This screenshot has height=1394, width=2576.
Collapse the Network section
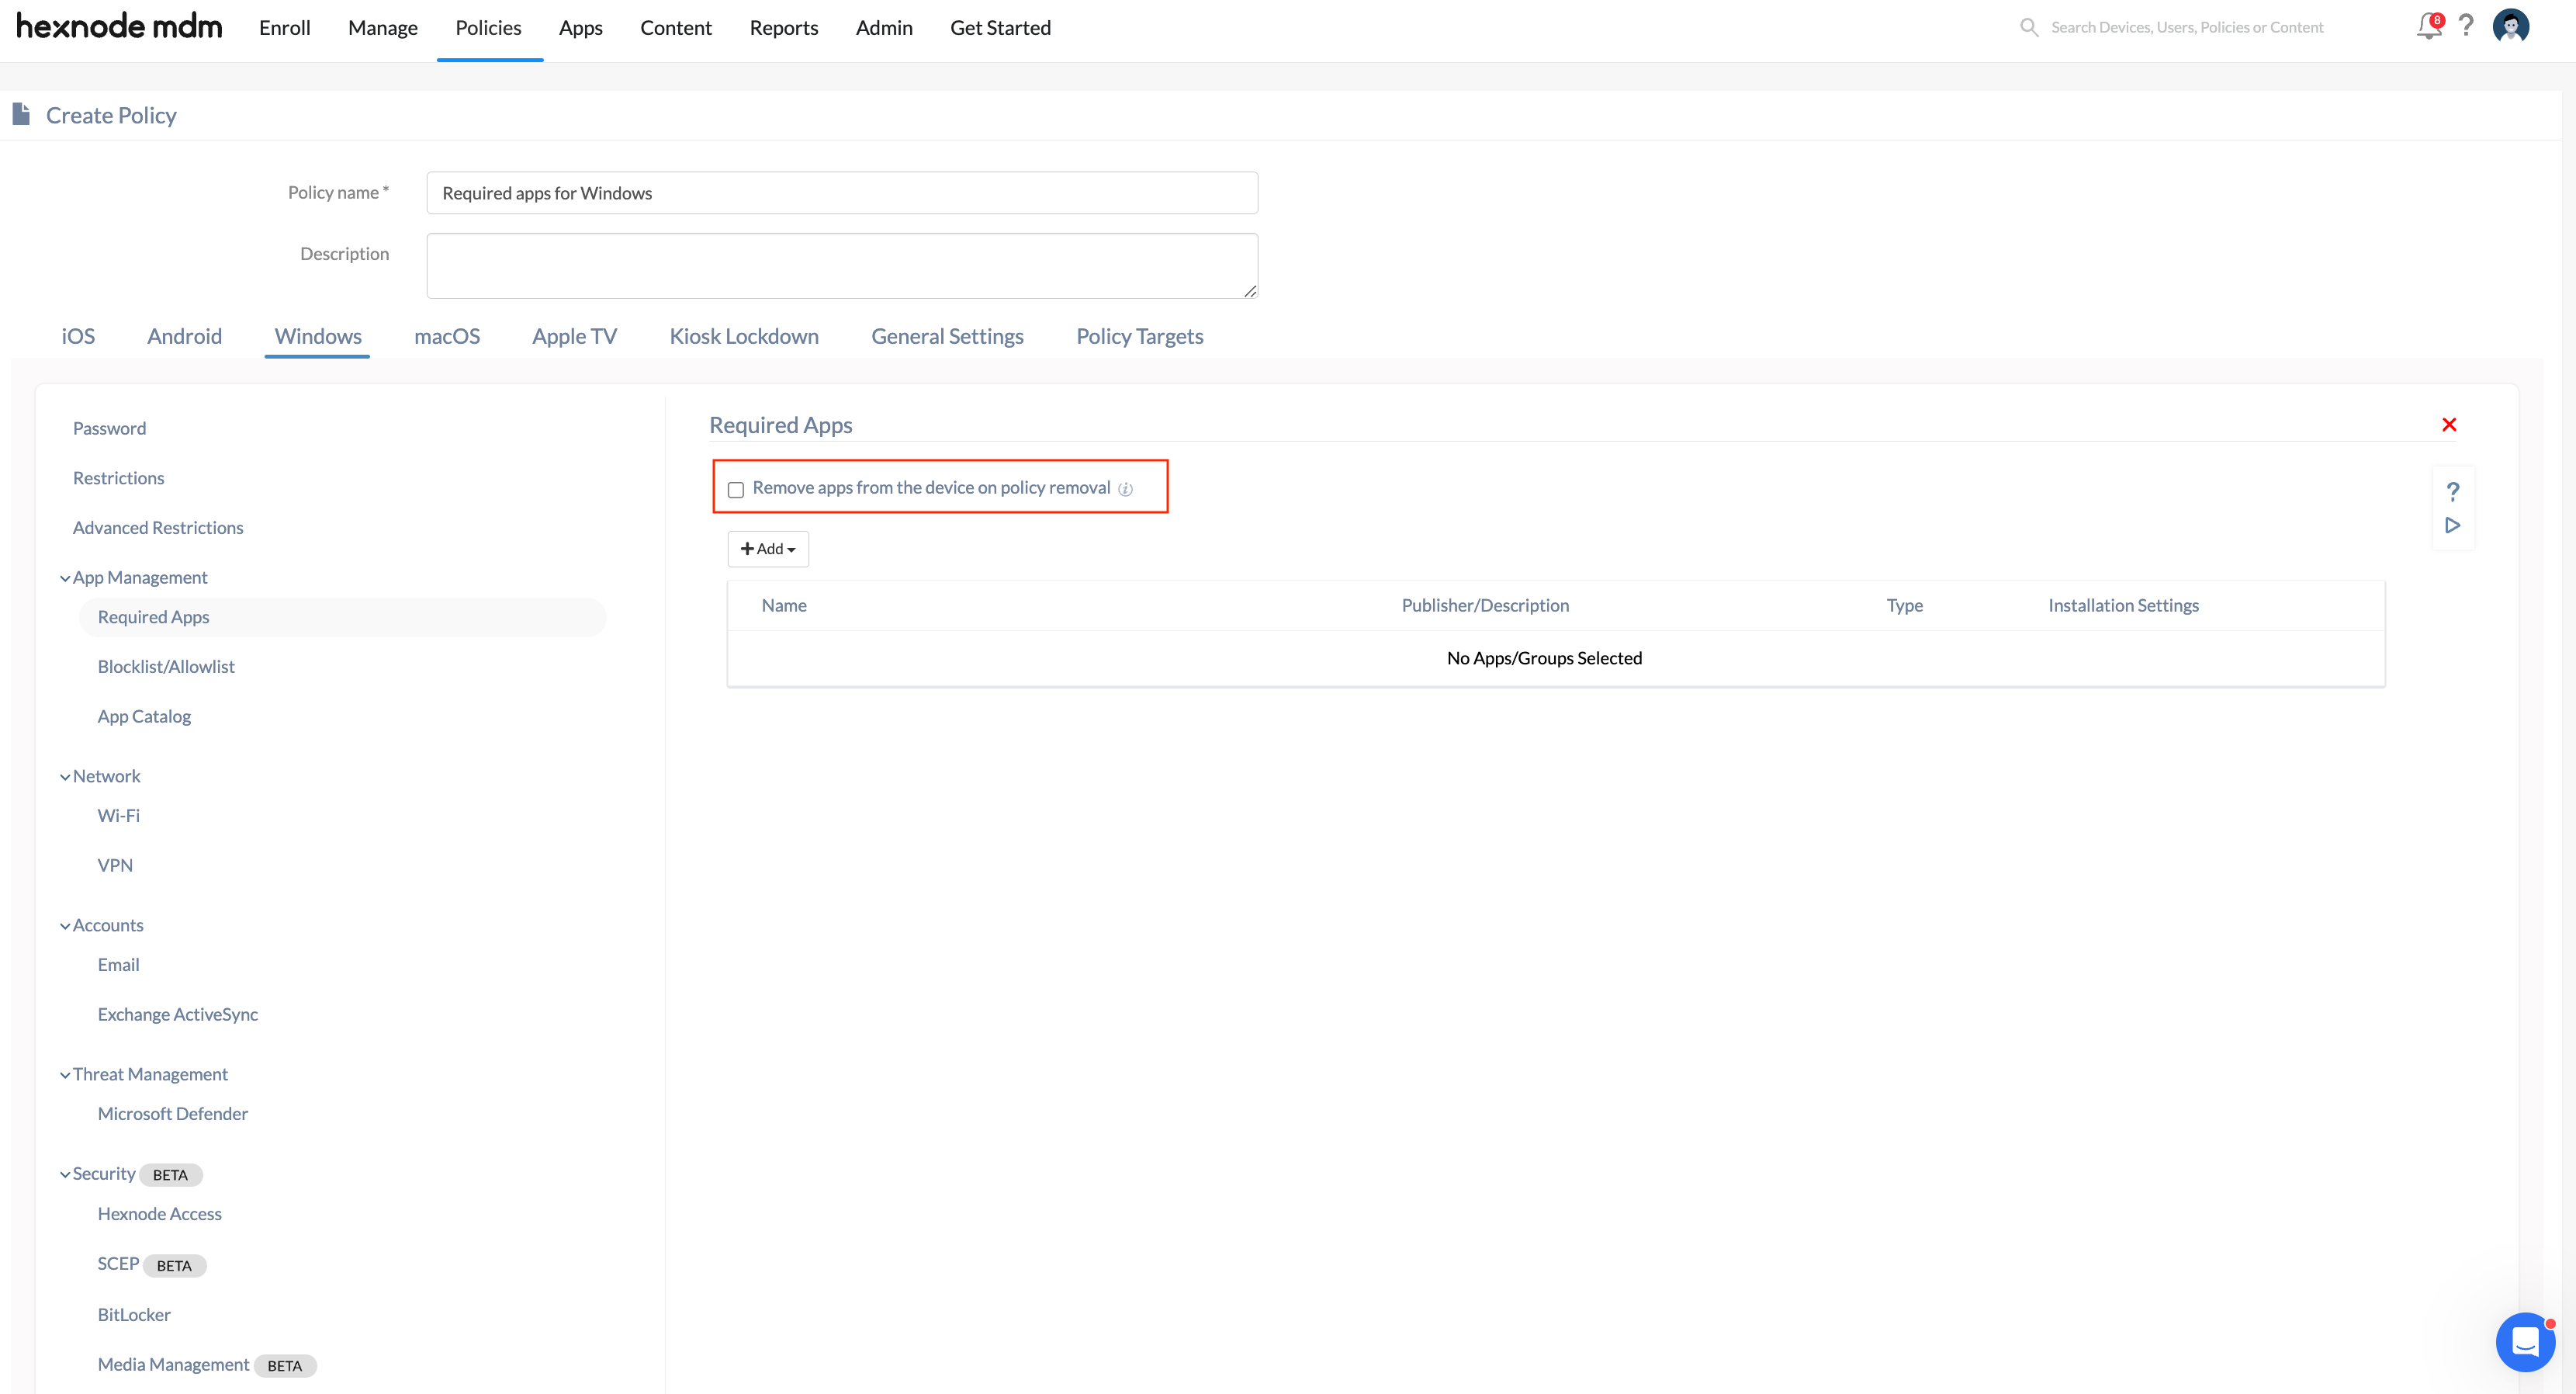65,777
